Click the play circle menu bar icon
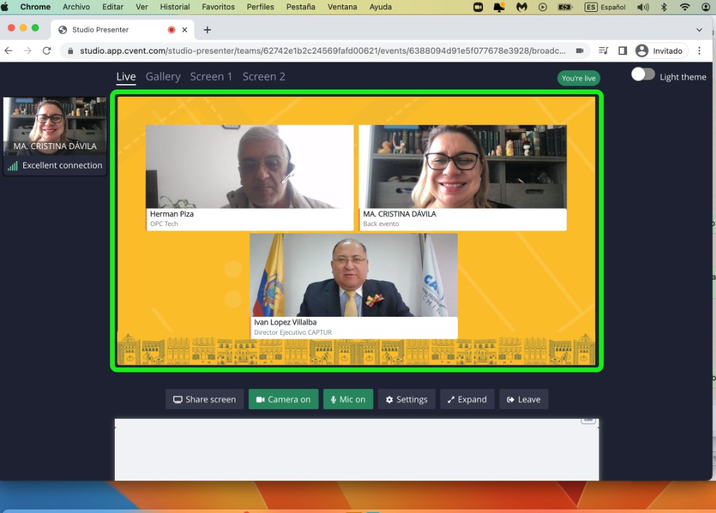The image size is (716, 513). point(543,7)
